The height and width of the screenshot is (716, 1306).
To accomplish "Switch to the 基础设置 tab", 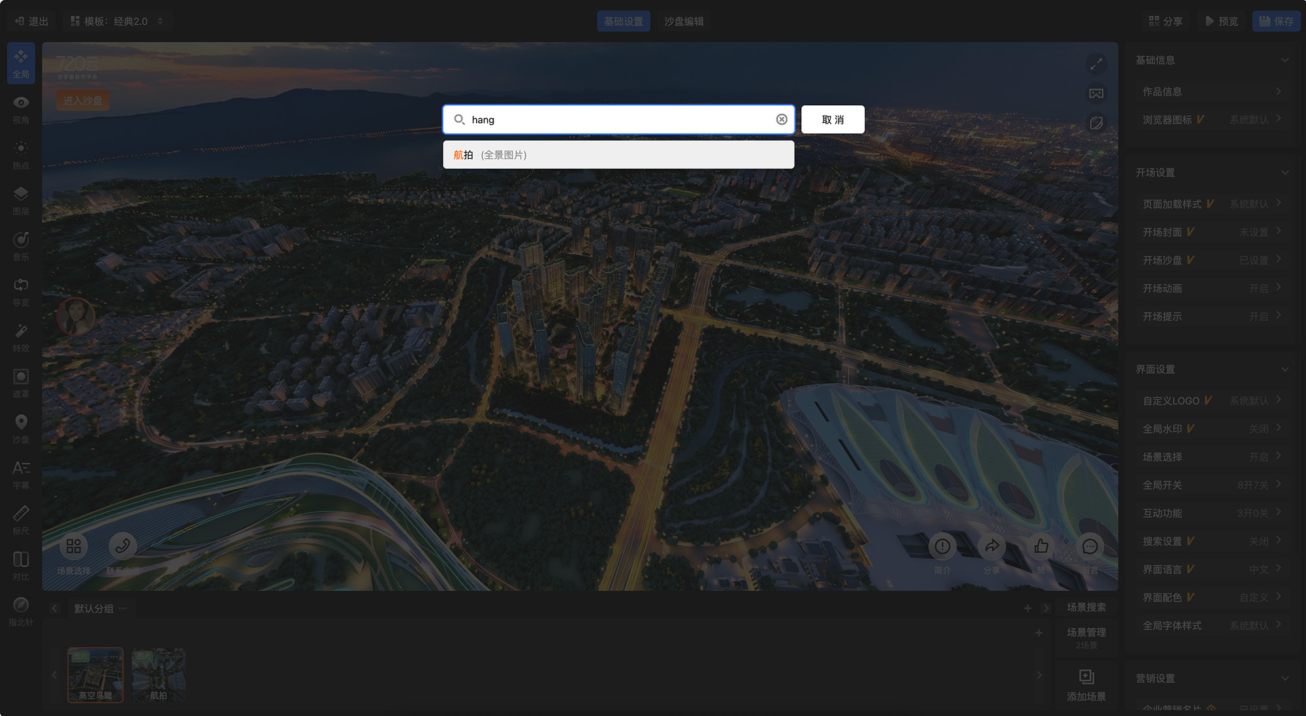I will point(623,22).
